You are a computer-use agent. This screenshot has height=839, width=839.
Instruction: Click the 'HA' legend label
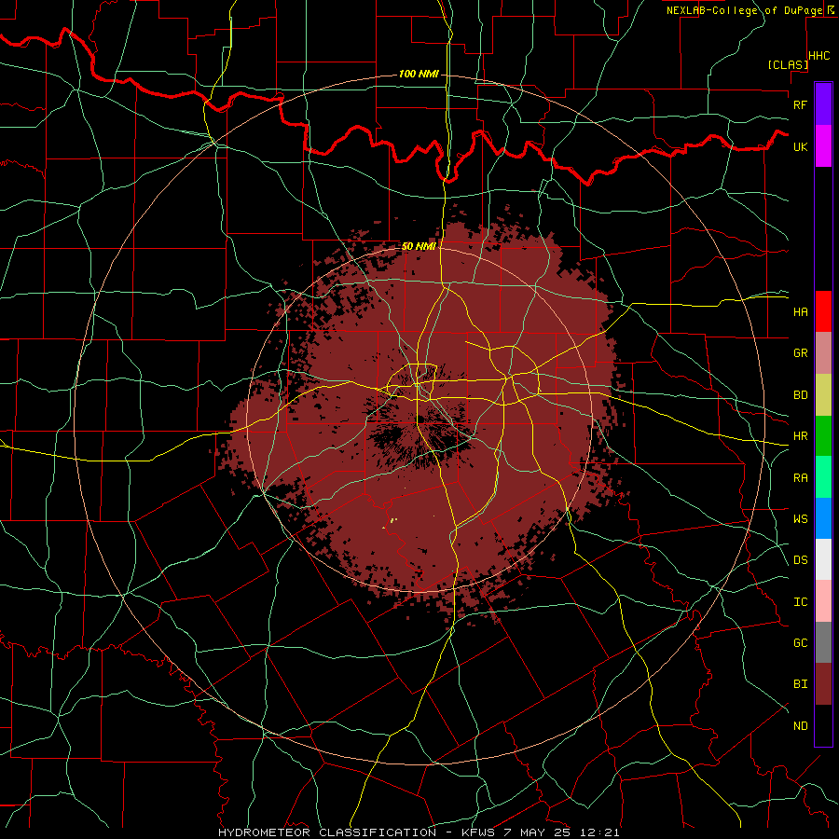(800, 312)
